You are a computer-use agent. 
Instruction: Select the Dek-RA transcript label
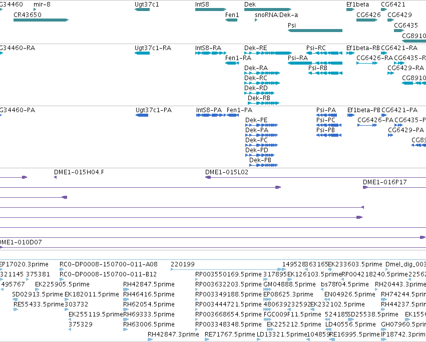coord(256,68)
